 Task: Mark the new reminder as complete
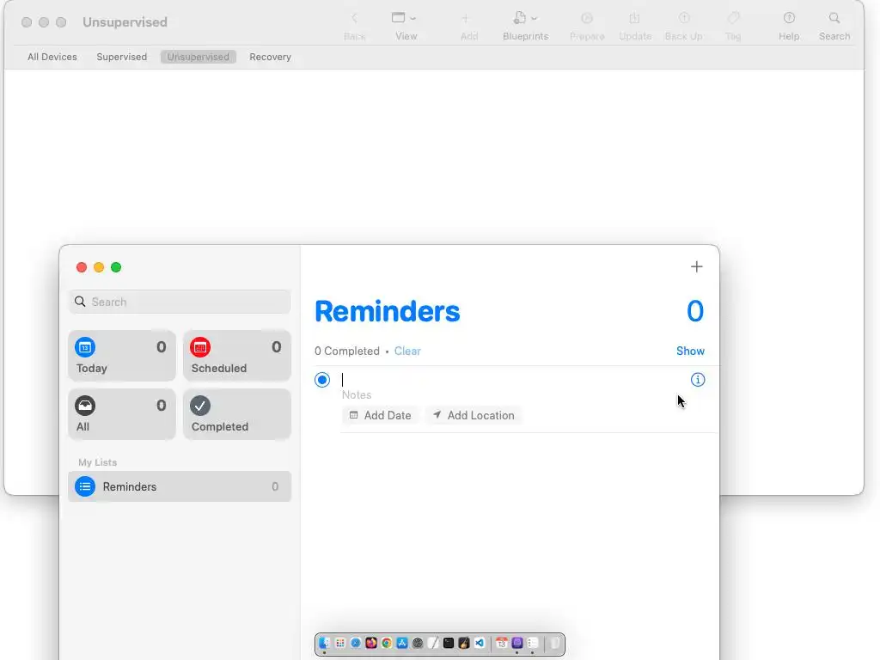tap(322, 380)
